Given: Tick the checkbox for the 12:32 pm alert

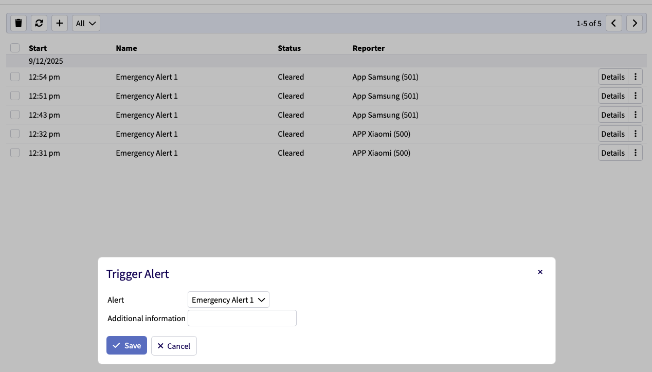Looking at the screenshot, I should (14, 134).
